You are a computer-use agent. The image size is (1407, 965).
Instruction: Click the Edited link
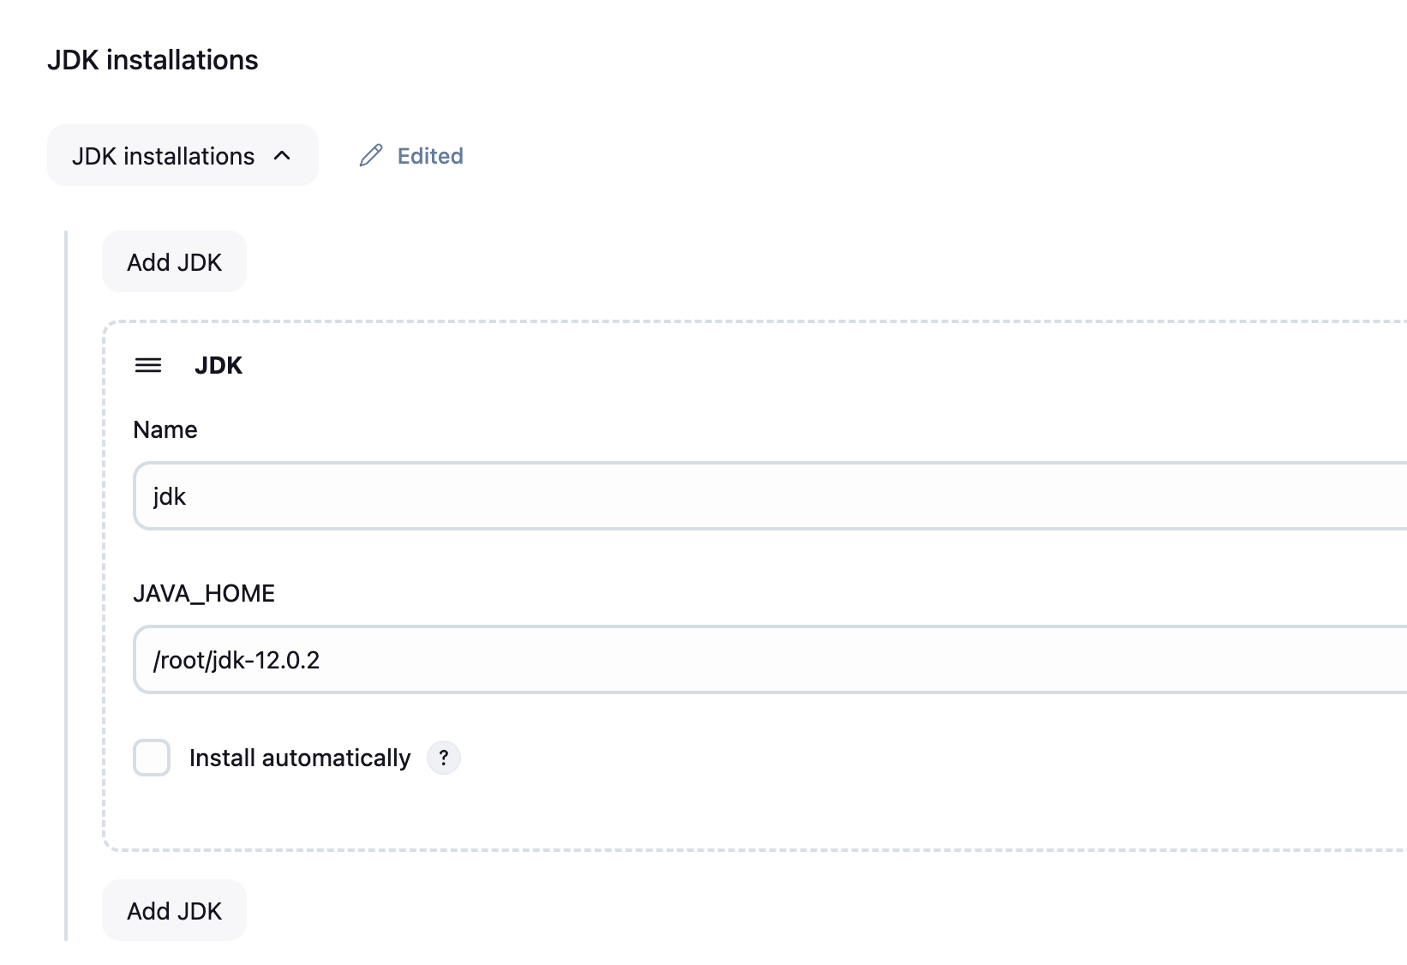[428, 156]
